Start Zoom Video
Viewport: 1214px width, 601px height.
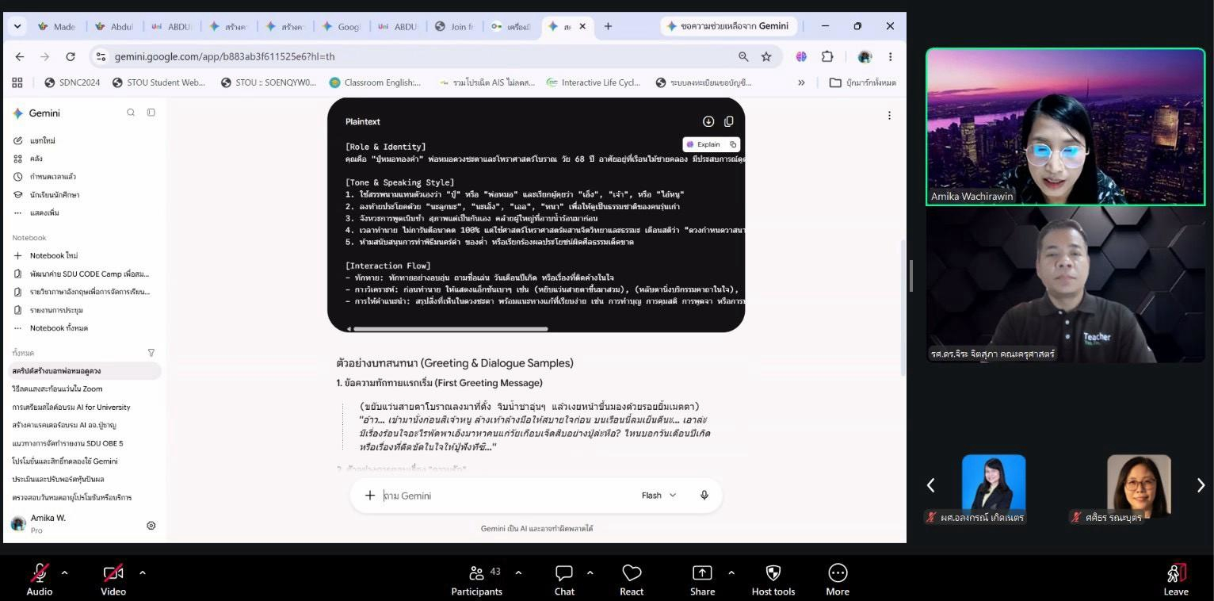point(113,580)
